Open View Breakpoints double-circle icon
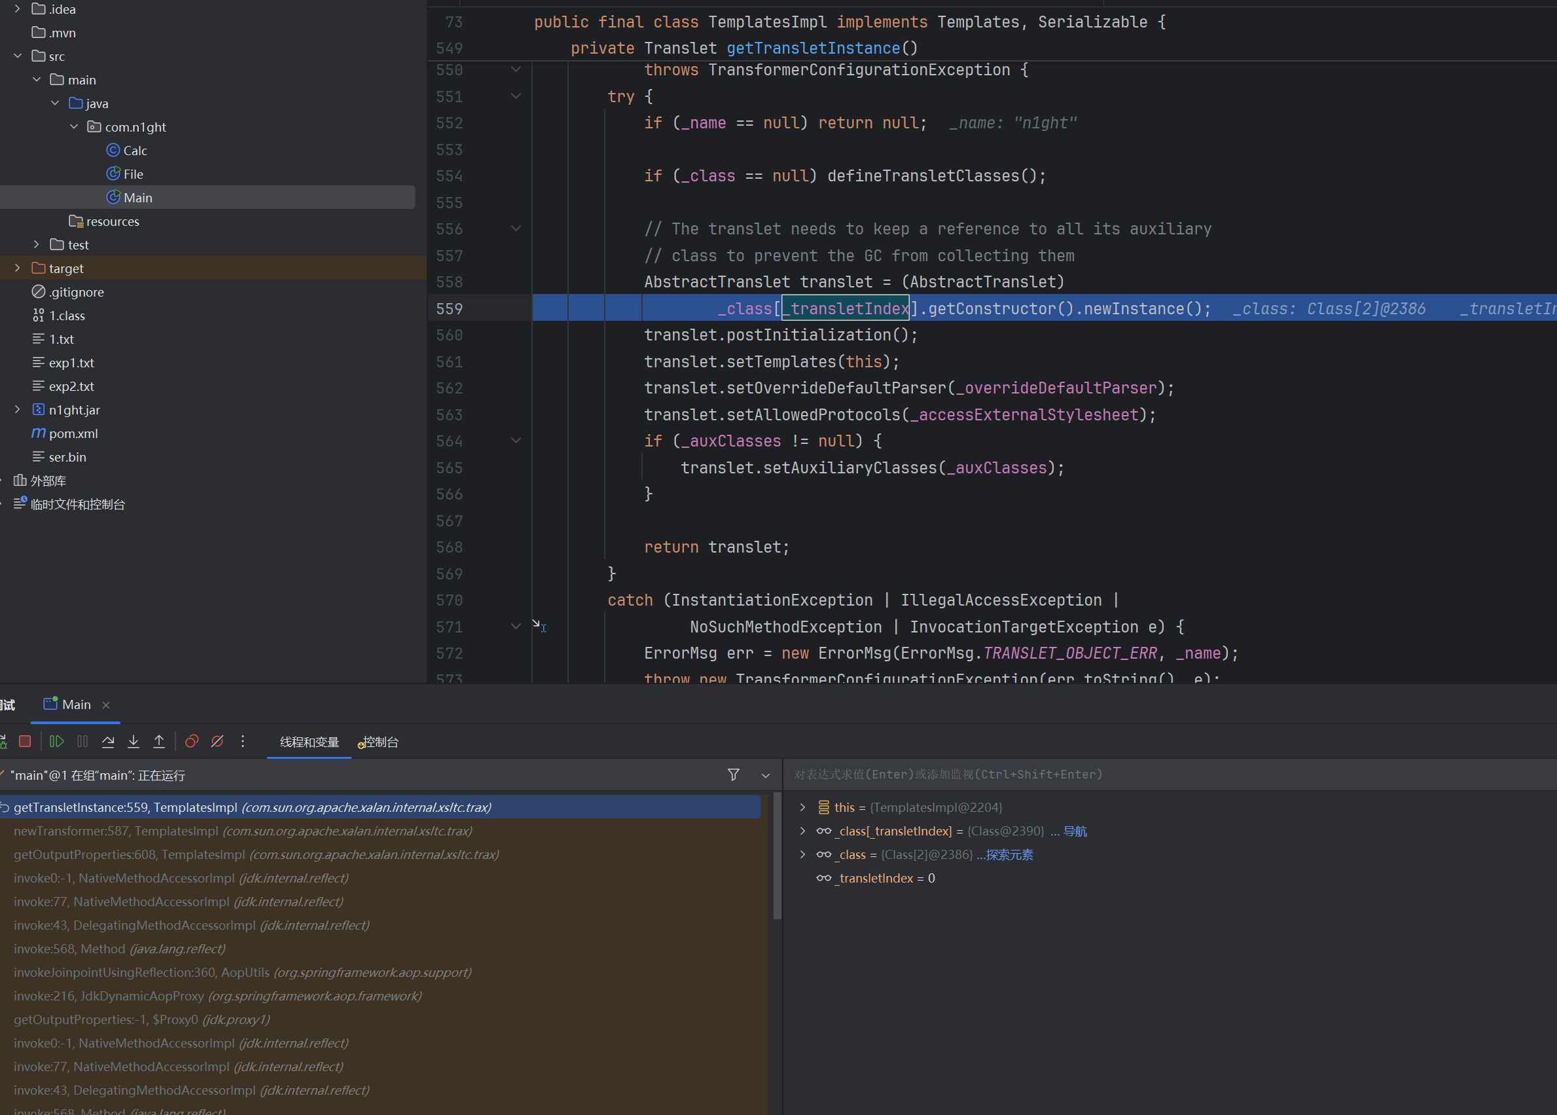 tap(192, 742)
